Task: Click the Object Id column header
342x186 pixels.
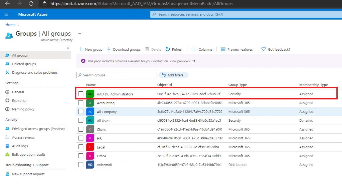Action: click(164, 85)
